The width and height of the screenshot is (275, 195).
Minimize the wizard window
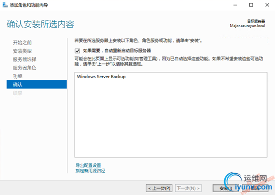click(x=235, y=5)
